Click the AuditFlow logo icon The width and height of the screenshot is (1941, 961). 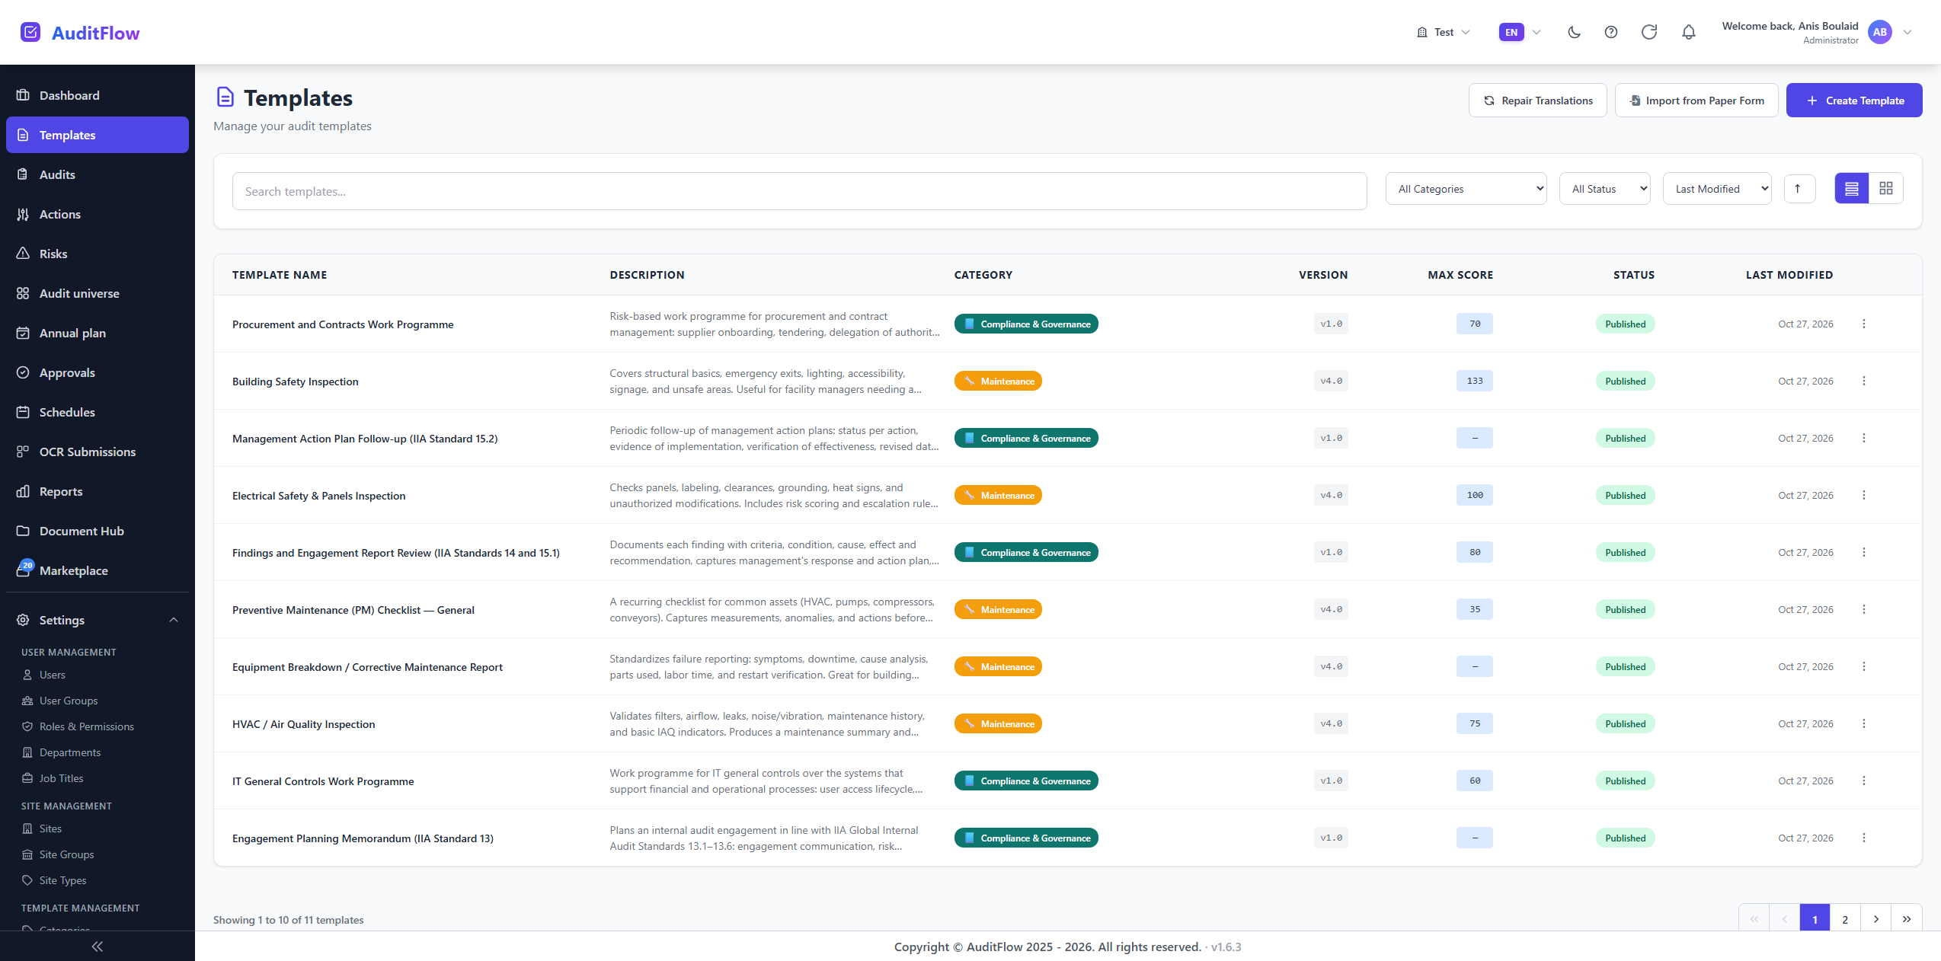click(x=30, y=32)
